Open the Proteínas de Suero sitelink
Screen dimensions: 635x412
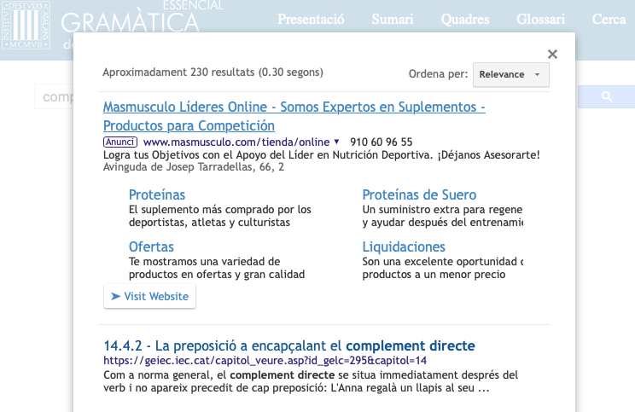point(419,194)
